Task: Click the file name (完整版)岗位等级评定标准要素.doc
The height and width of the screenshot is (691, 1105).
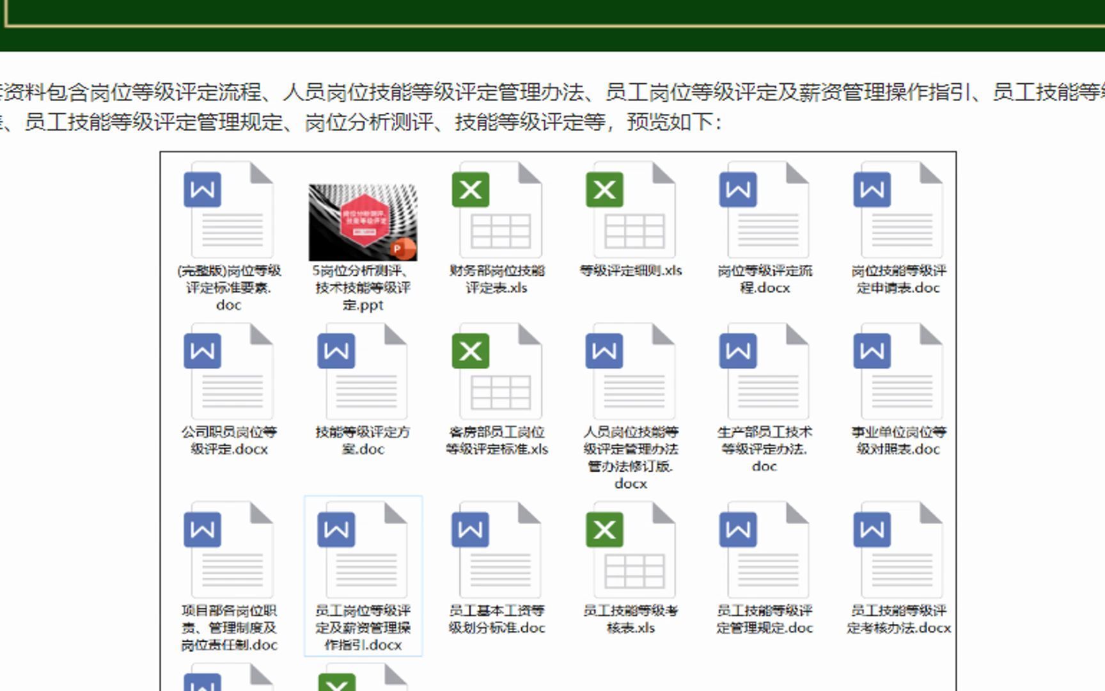Action: click(229, 288)
